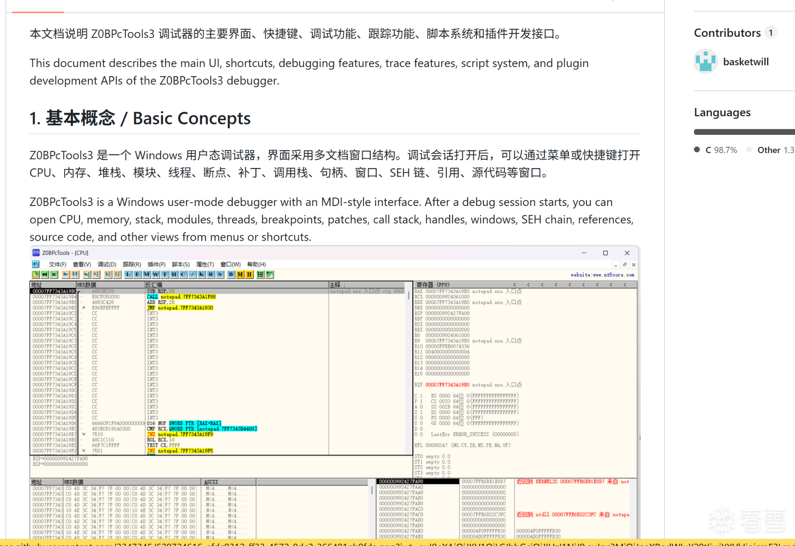This screenshot has width=795, height=546.
Task: Click the orange Run play toolbar icon
Action: click(66, 274)
